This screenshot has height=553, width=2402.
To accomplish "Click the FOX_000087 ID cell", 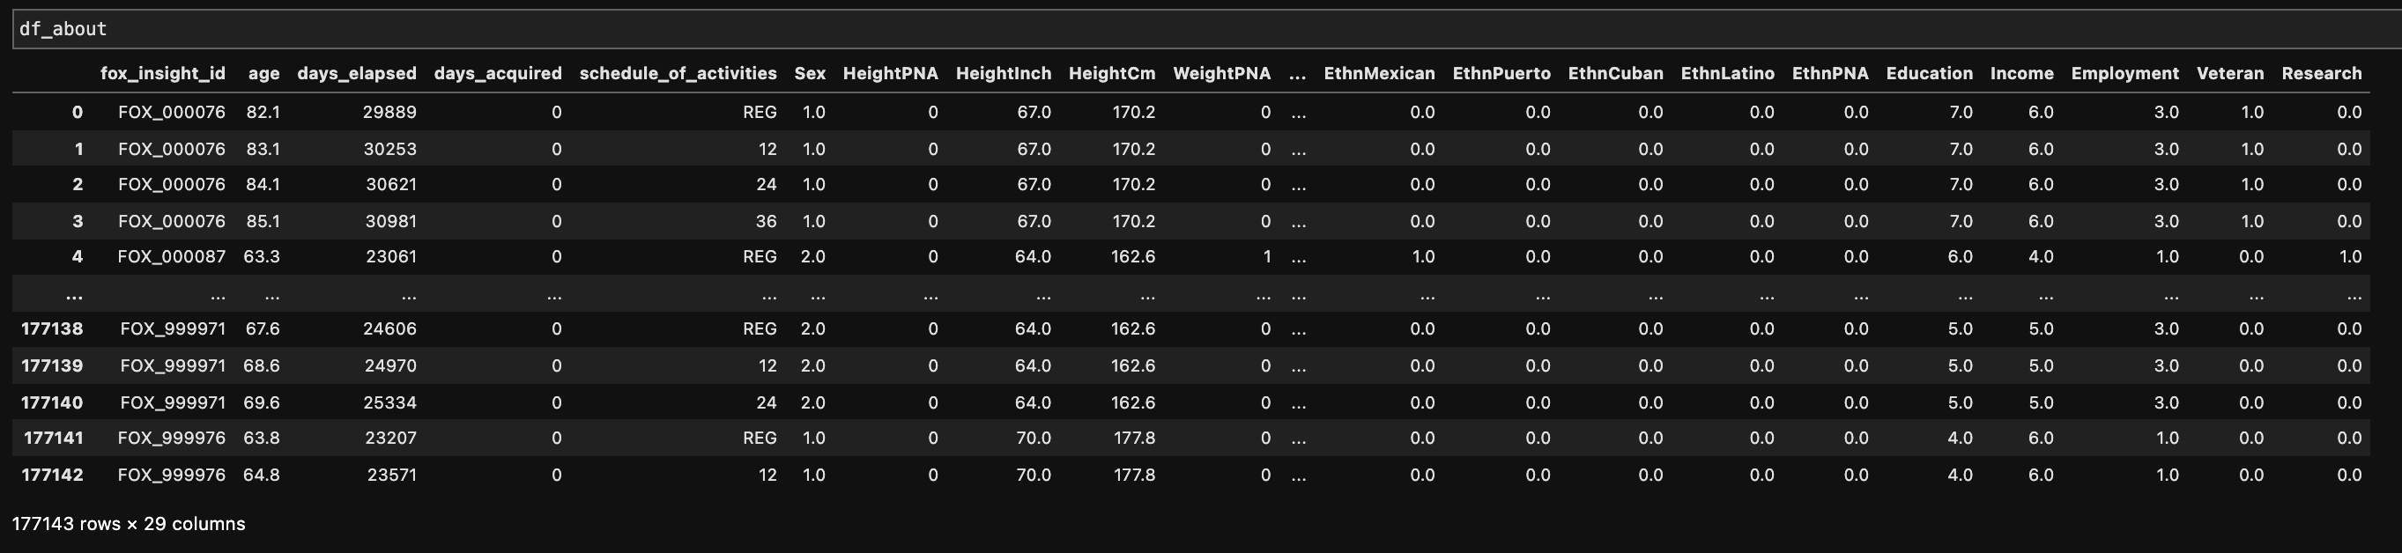I will coord(172,256).
